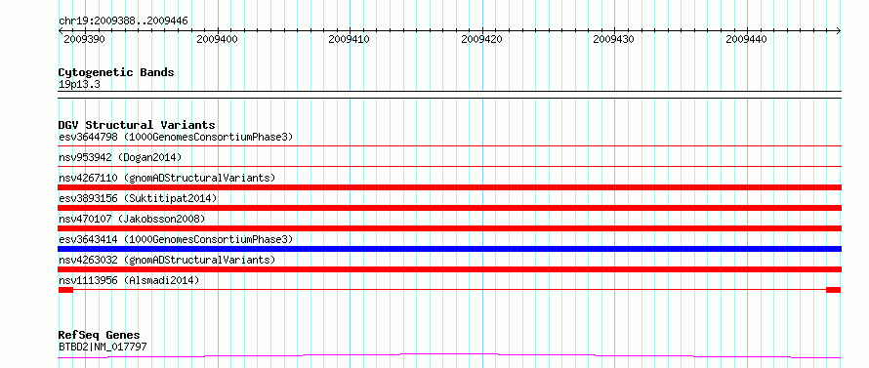Click the magenta BTBD2 gene line
This screenshot has width=869, height=368.
449,355
